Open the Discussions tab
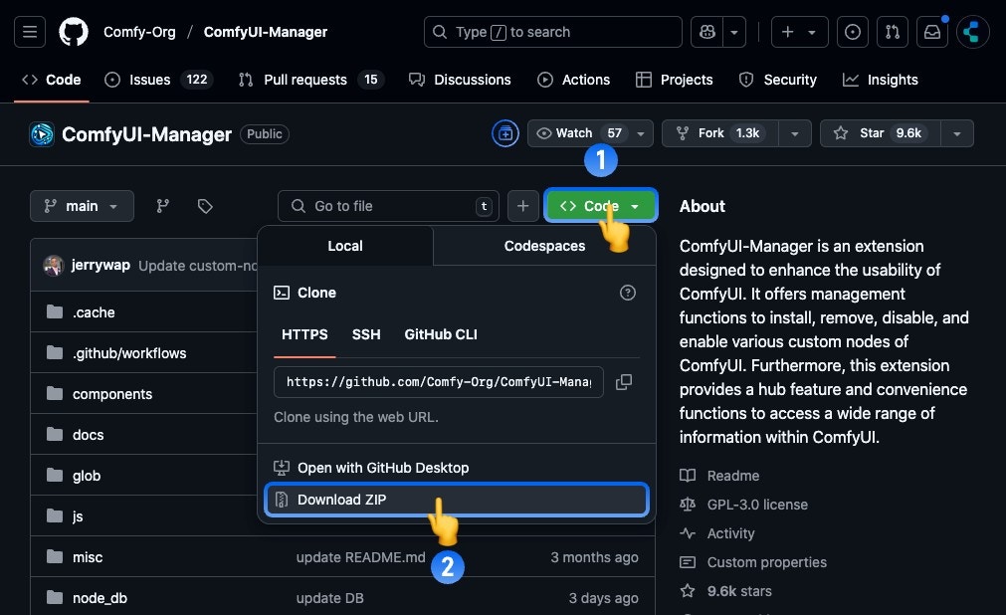The width and height of the screenshot is (1006, 615). click(x=460, y=80)
